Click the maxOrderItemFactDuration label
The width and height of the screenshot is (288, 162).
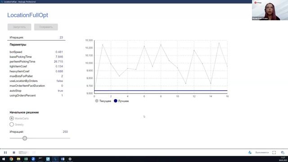[x=27, y=86]
